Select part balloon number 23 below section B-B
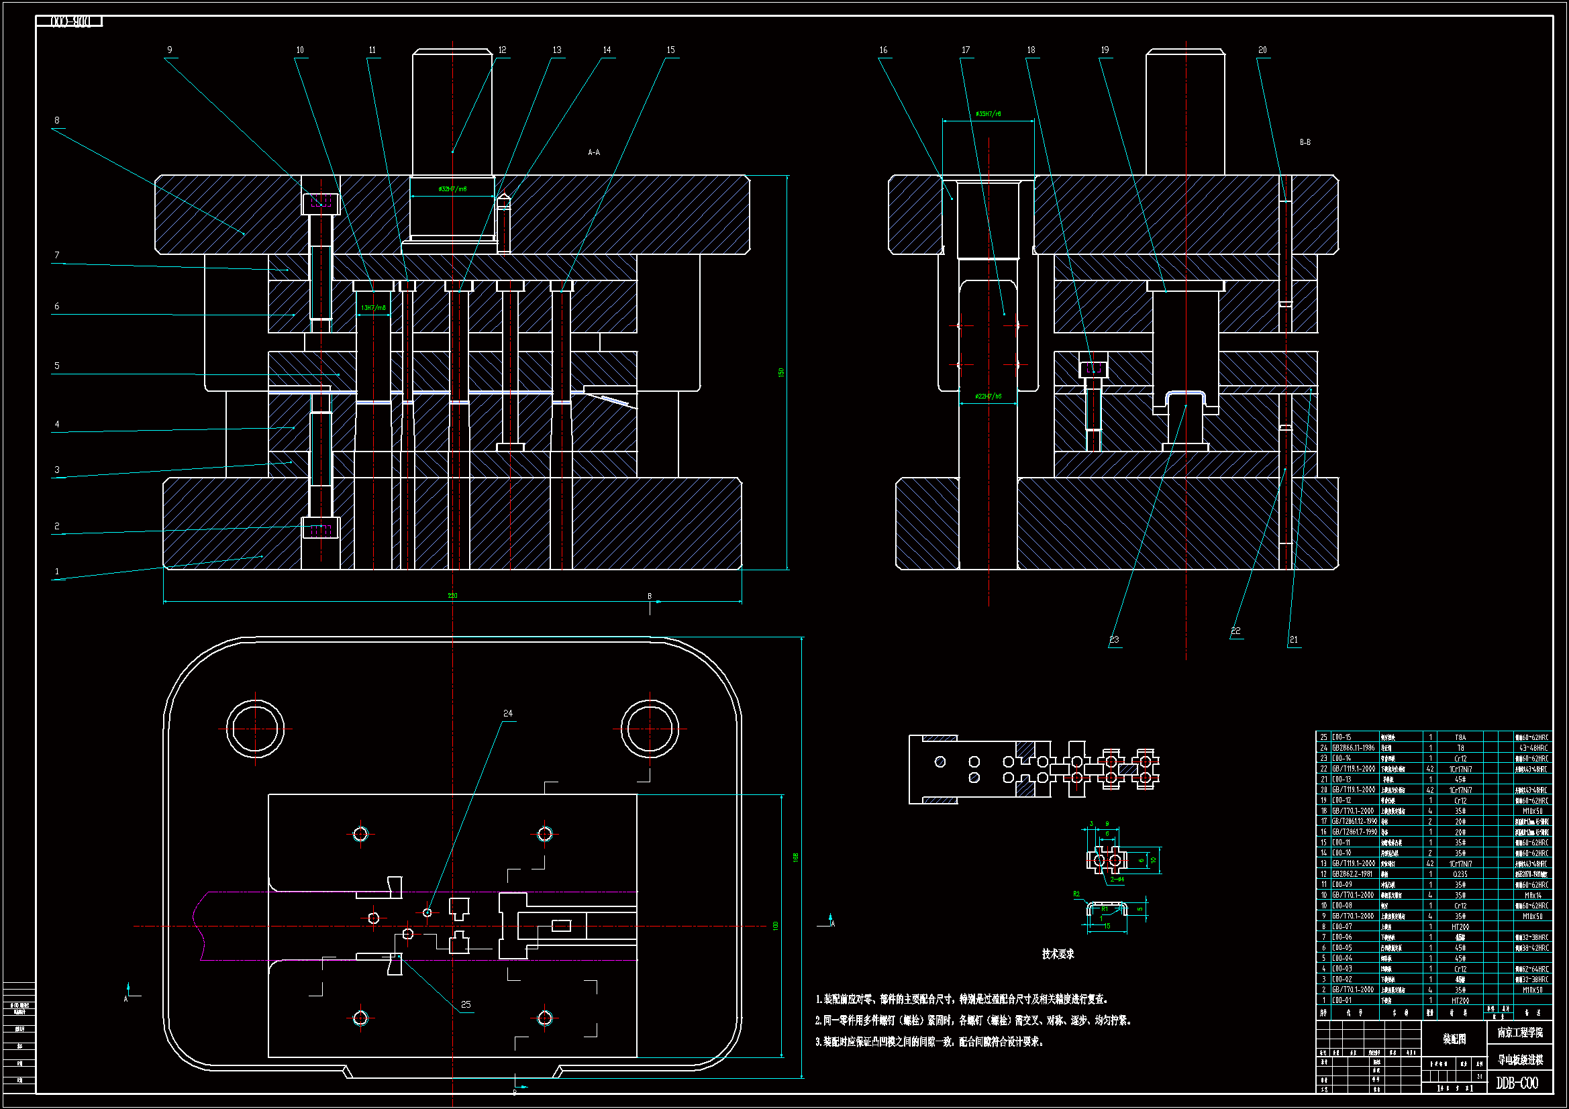This screenshot has height=1109, width=1569. (1114, 639)
